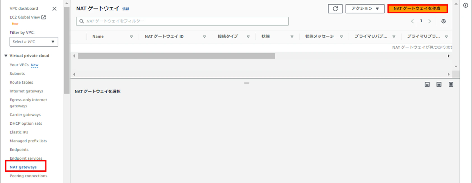Open table preferences gear icon
Screen dimensions: 472x183
443,21
